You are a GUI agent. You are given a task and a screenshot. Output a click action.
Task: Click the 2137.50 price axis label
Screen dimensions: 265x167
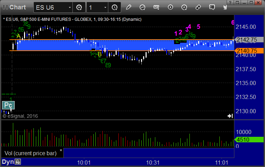coord(246,69)
